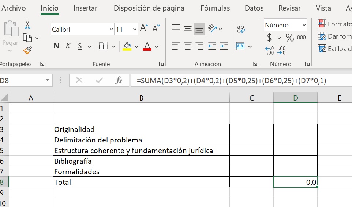Open the font size dropdown

point(135,30)
